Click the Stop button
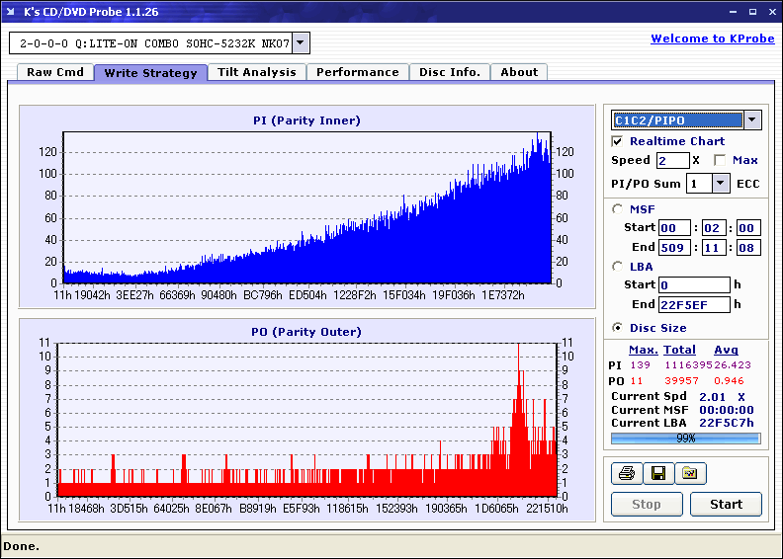Screen dimensions: 783x559 click(x=647, y=504)
